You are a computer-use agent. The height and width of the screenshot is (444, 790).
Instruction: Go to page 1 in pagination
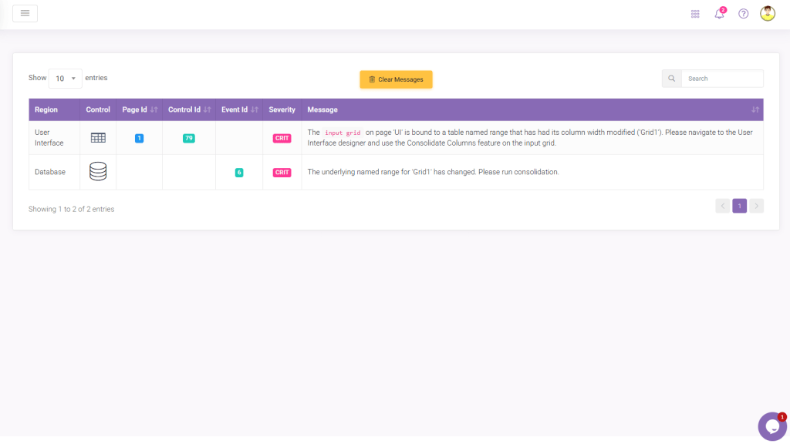tap(739, 206)
